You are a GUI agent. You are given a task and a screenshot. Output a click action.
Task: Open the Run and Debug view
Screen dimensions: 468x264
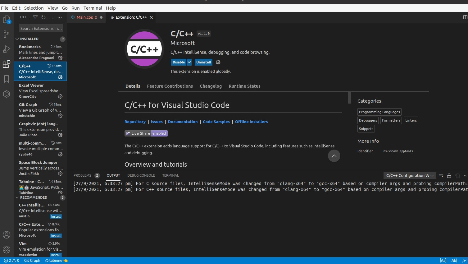click(7, 49)
